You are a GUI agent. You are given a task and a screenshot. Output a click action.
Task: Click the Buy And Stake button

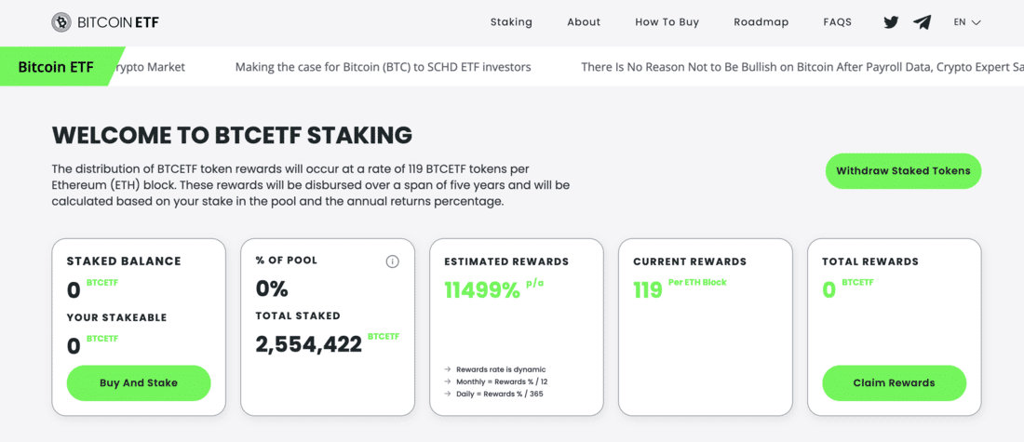[x=139, y=383]
